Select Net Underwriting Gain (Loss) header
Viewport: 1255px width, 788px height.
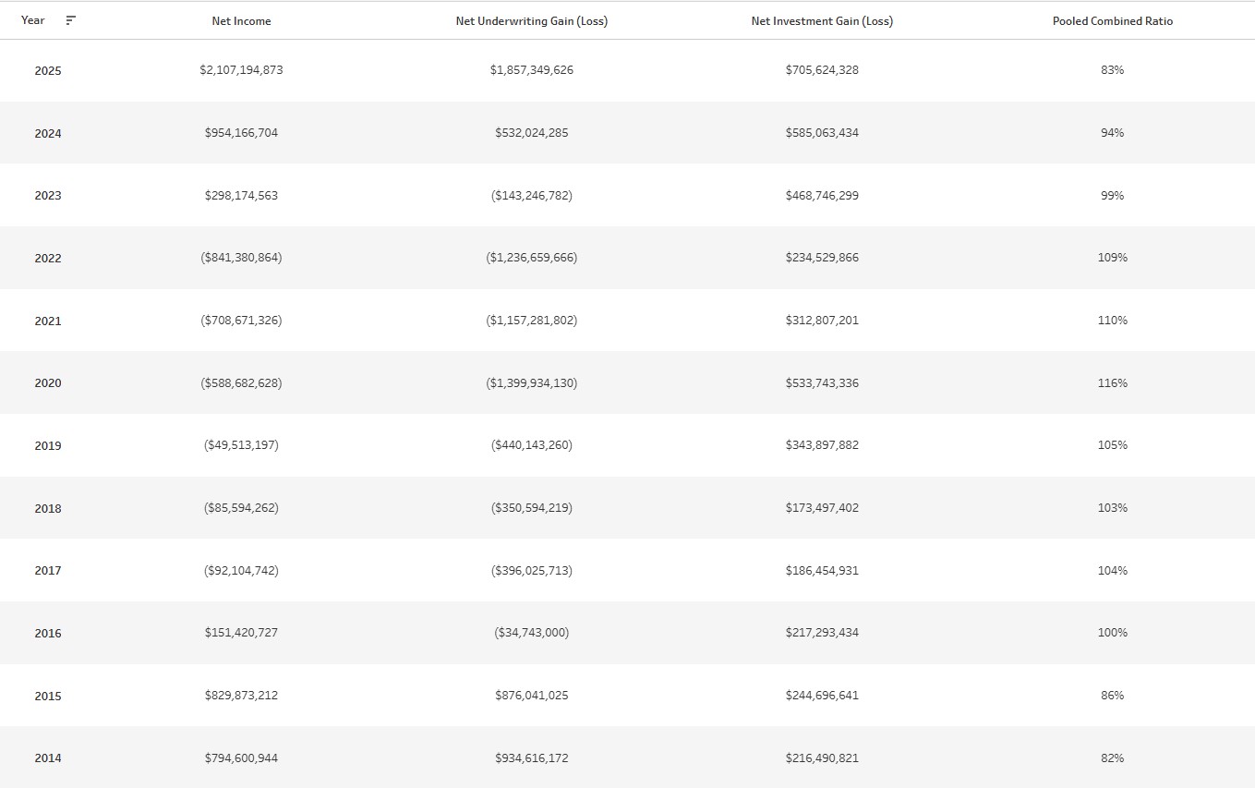[532, 21]
